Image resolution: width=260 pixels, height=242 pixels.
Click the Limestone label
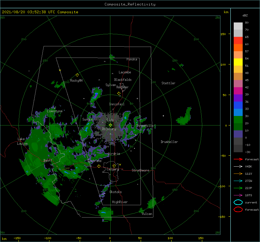55,111
